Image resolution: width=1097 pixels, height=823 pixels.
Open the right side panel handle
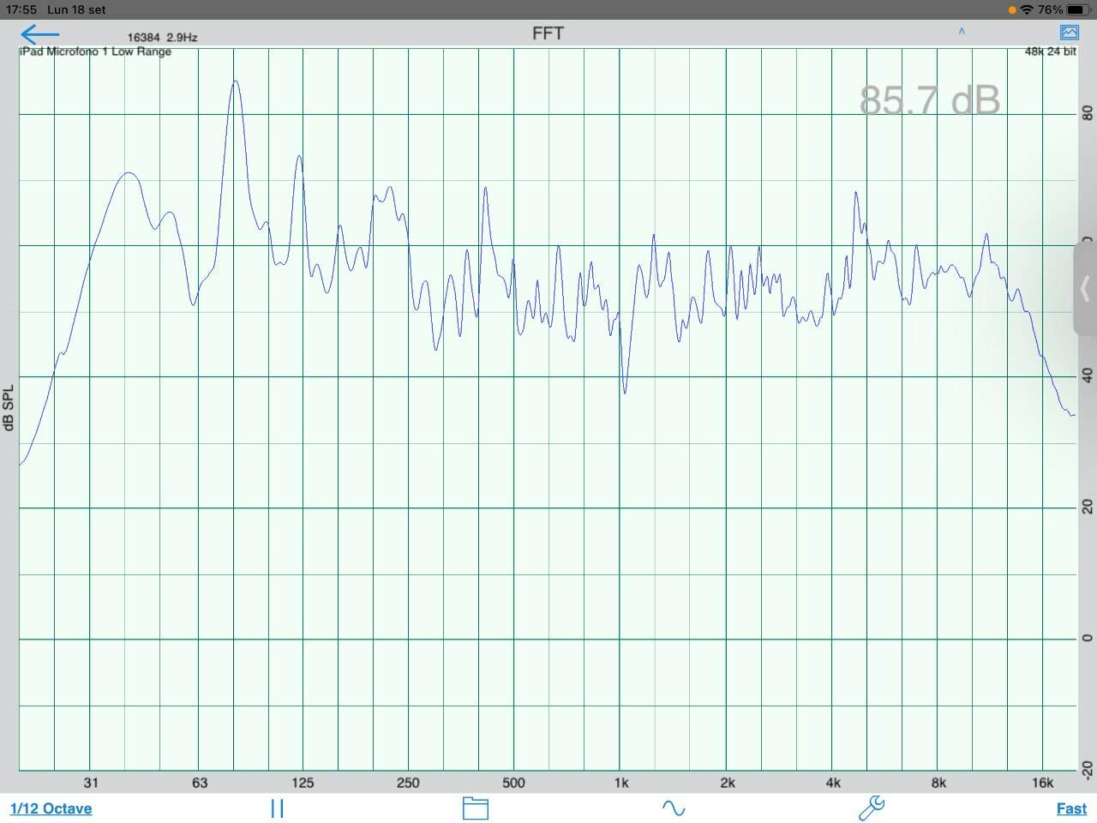tap(1085, 289)
